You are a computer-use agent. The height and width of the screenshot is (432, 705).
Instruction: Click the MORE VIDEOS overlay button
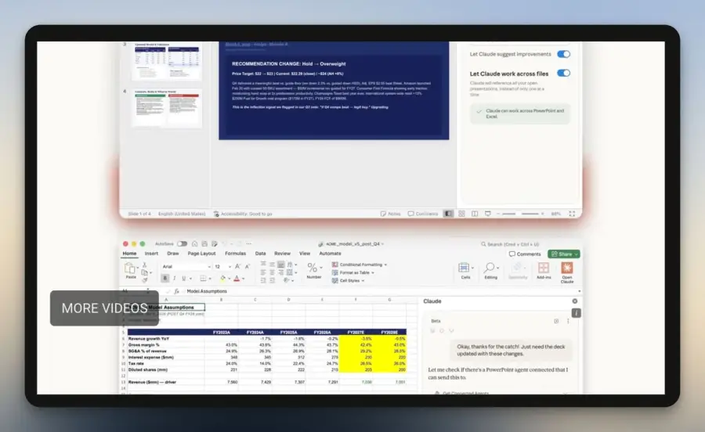104,308
